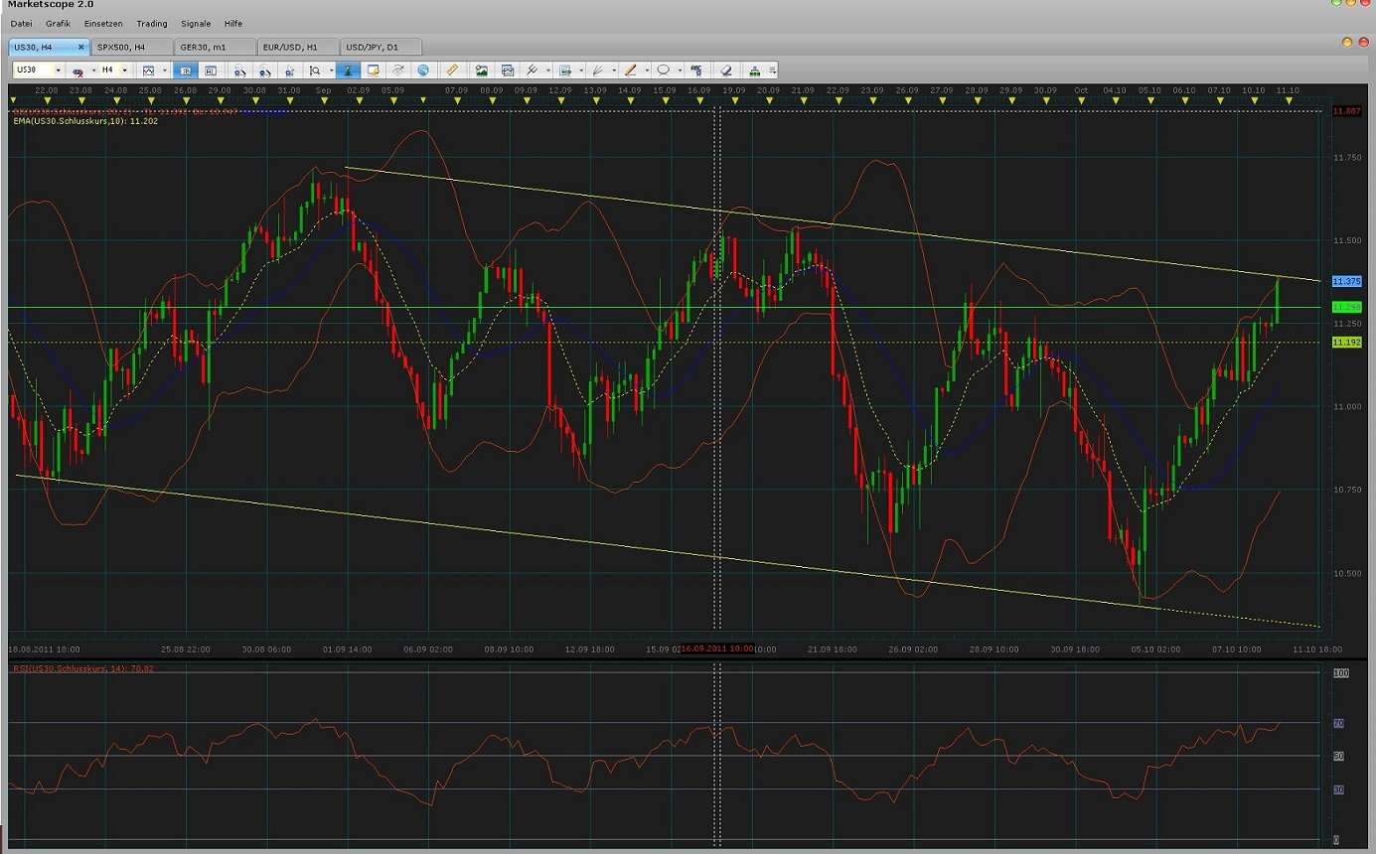Click the RSI 70 level label
The width and height of the screenshot is (1376, 854).
pos(1338,724)
